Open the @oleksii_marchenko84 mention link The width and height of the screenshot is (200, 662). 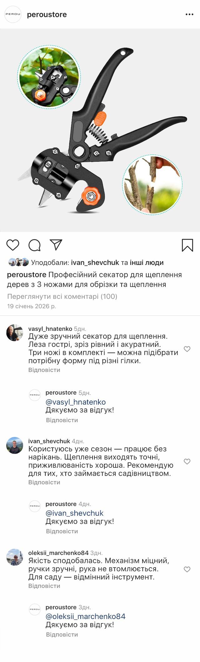pos(85,616)
